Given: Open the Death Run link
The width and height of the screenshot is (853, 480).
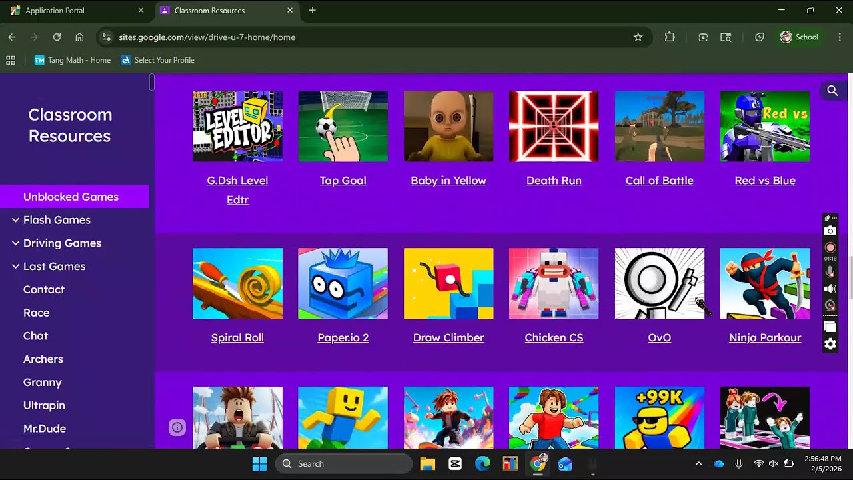Looking at the screenshot, I should 554,181.
